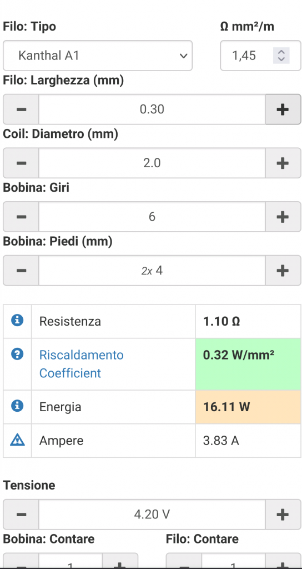Click the info icon beside Resistenza
Viewport: 302px width, 569px height.
tap(17, 320)
